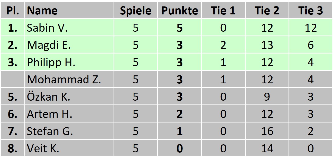The image size is (334, 158).
Task: Select the Spiele column header
Action: pyautogui.click(x=136, y=11)
